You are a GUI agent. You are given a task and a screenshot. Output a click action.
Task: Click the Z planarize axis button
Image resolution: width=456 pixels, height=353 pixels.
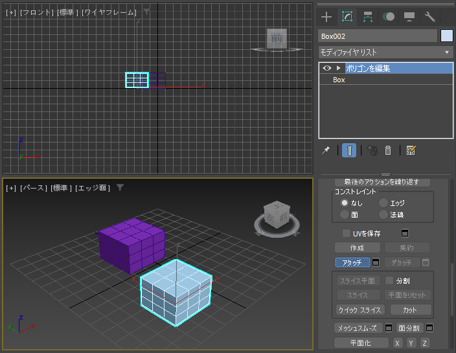tap(425, 343)
